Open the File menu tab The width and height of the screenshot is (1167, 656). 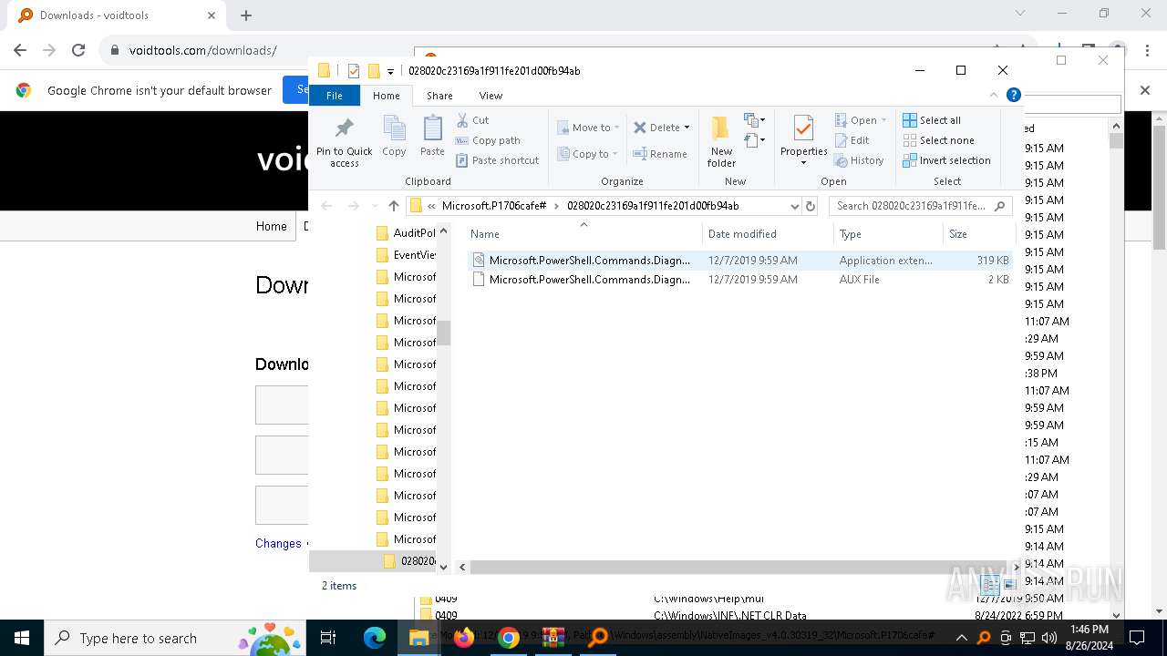[x=335, y=96]
